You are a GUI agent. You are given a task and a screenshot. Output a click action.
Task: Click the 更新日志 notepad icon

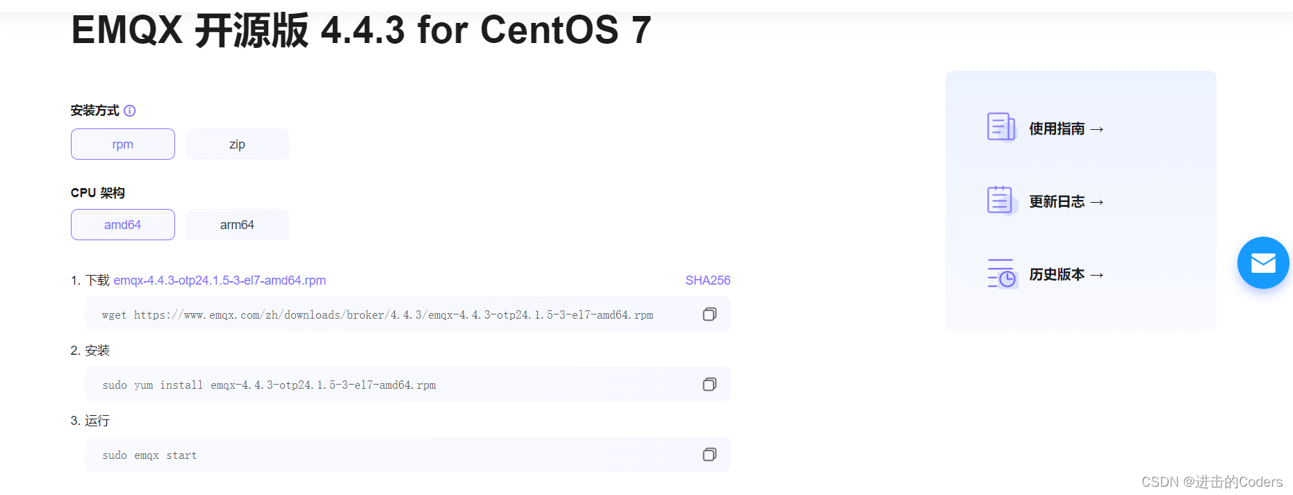1001,201
